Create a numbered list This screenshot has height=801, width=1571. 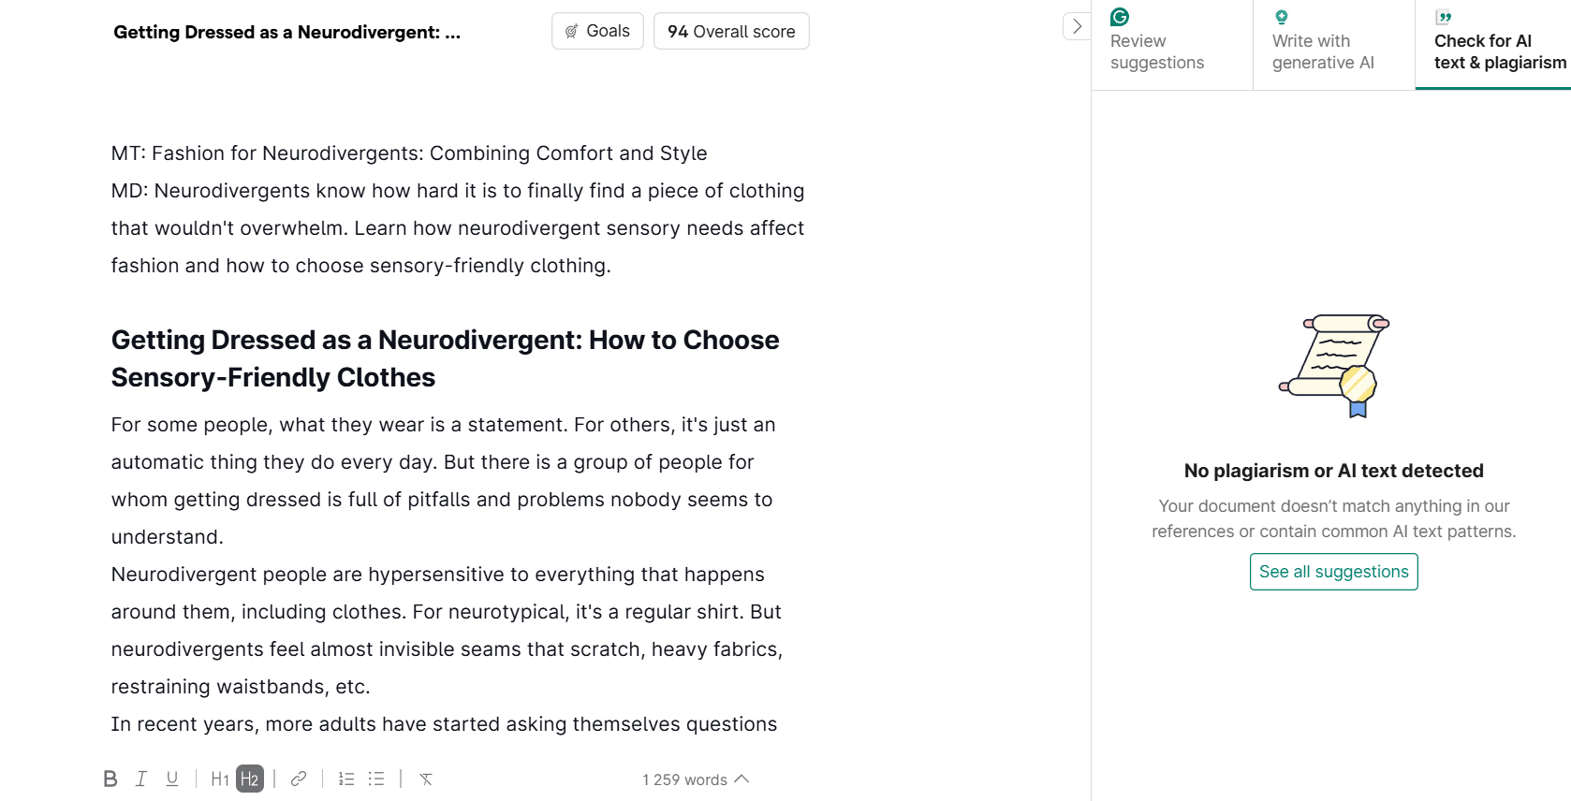click(346, 779)
